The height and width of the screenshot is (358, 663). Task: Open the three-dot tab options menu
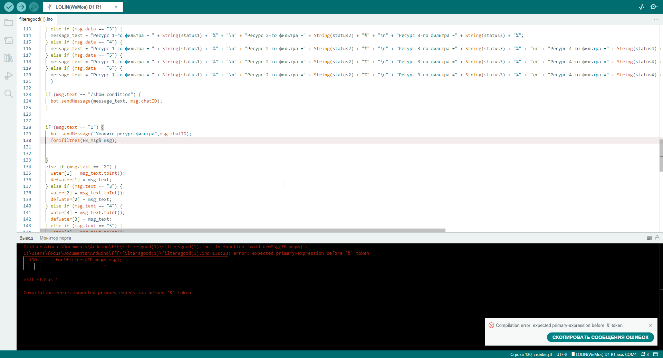(656, 19)
